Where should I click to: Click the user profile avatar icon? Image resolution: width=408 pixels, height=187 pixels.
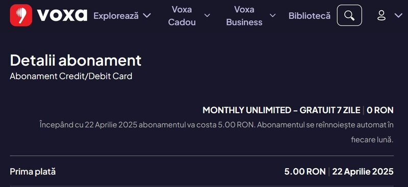[381, 15]
